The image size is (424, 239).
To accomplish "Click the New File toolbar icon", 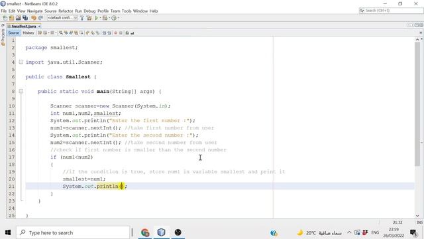I will point(5,18).
